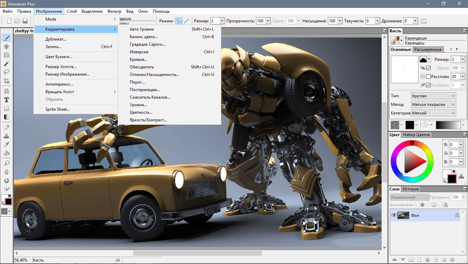468x264 pixels.
Task: Click the zoom field showing 56,48%
Action: point(22,260)
